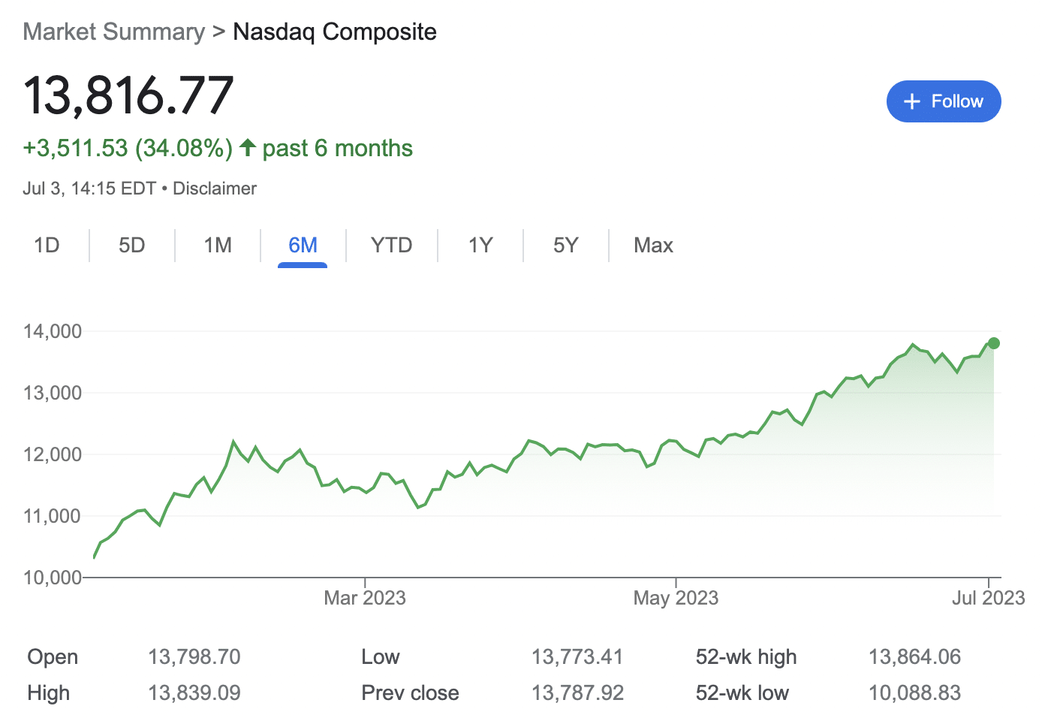This screenshot has height=718, width=1048.
Task: Click the 52-wk low label
Action: [x=742, y=693]
